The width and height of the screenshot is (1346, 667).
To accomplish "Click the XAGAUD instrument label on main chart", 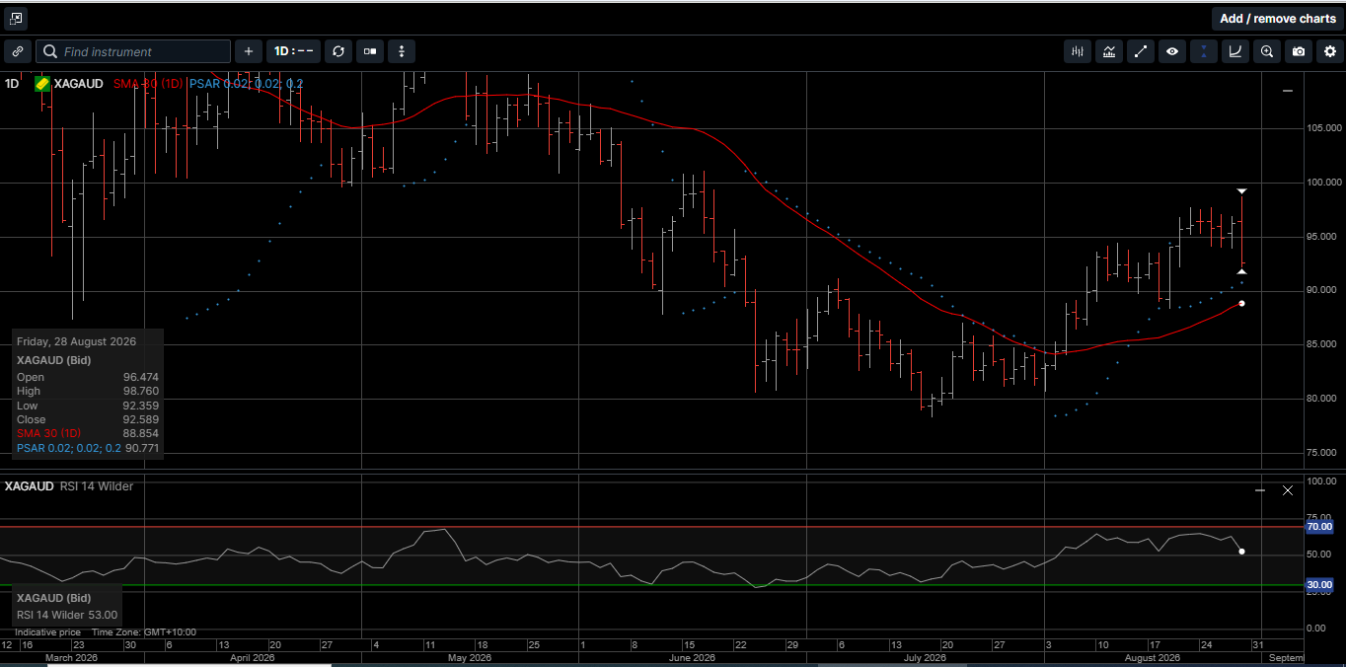I will click(x=79, y=84).
